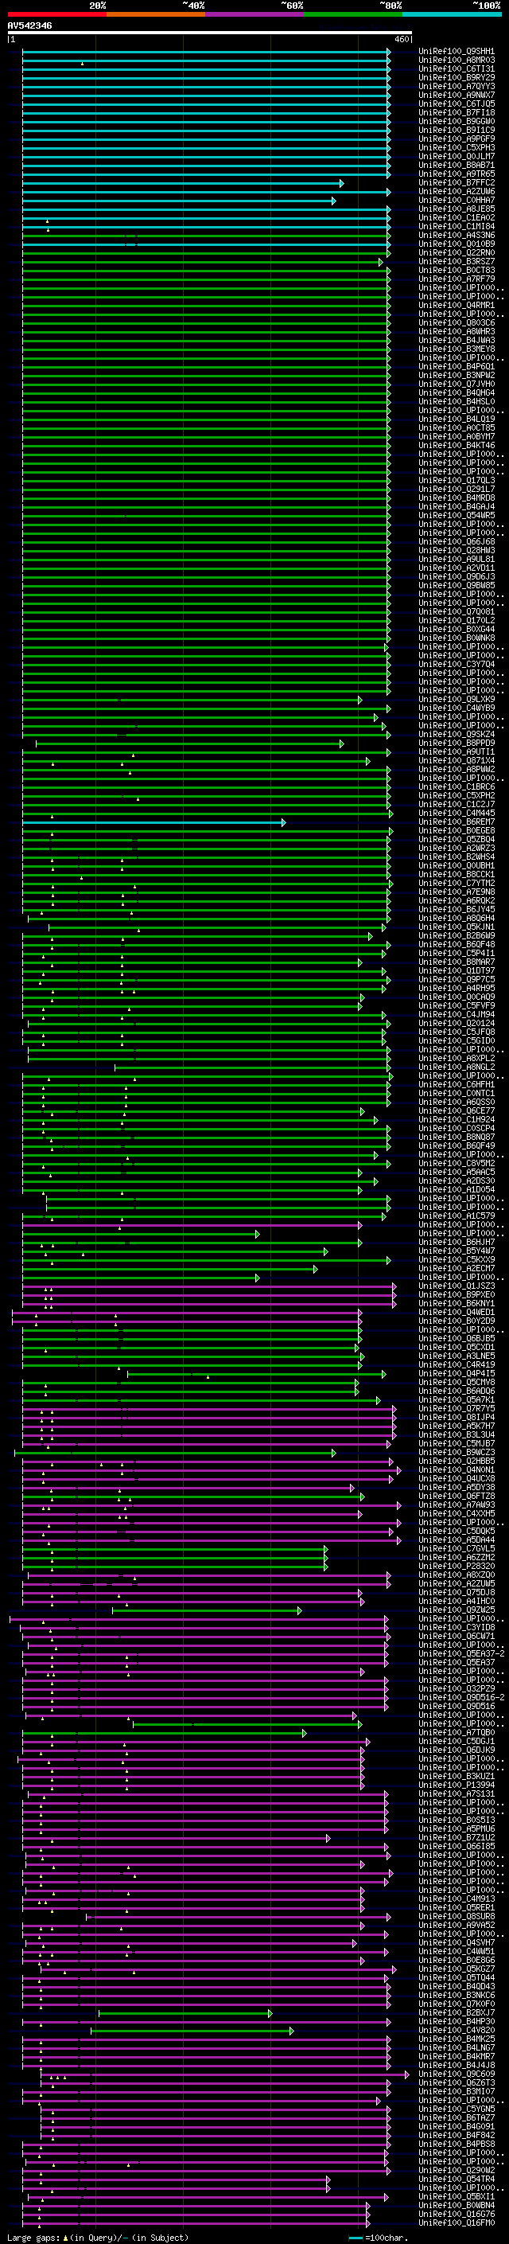Screen dimensions: 509x2244
Task: Click hit label UniRef100_Q7JVH0
Action: pyautogui.click(x=457, y=384)
